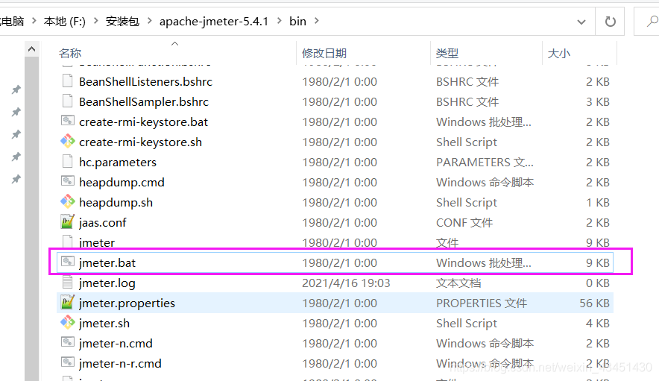Navigate to apache-jmeter-5.4.1 breadcrumb
Viewport: 659px width, 381px height.
[213, 21]
